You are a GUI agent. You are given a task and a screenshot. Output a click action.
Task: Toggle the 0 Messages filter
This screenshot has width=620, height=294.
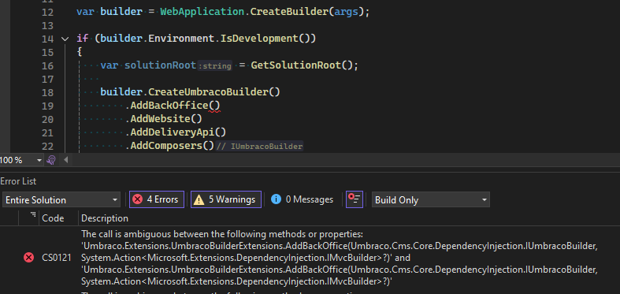302,199
